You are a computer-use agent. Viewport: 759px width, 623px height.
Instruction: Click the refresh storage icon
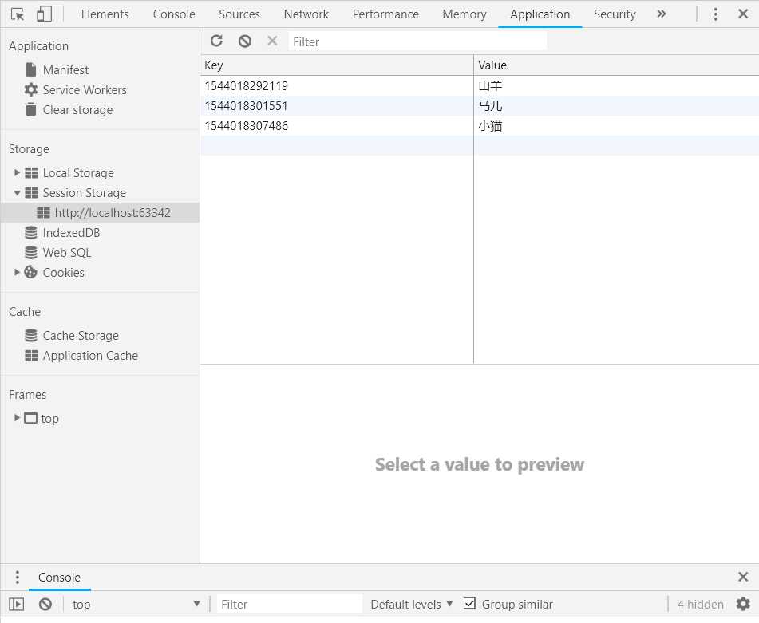(216, 41)
